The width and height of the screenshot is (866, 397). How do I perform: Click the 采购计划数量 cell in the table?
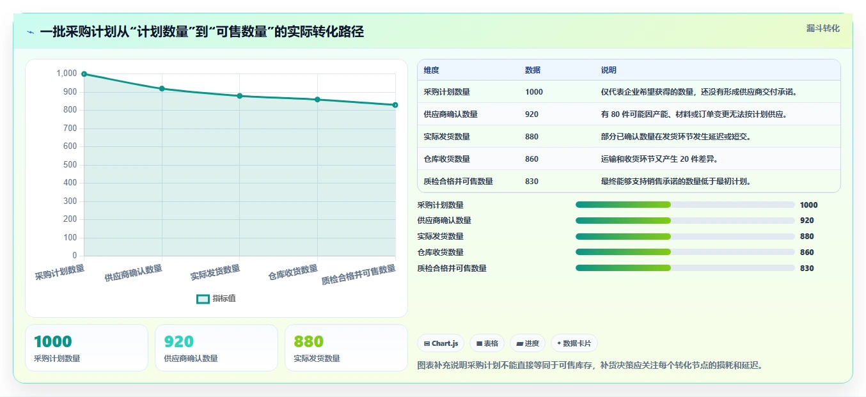click(x=446, y=92)
